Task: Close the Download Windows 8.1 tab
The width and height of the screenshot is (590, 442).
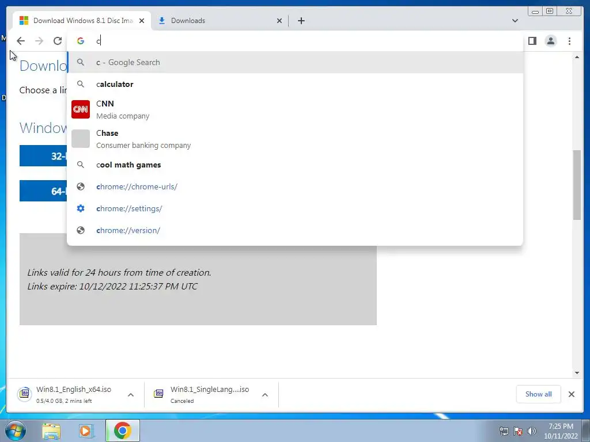Action: [x=142, y=21]
